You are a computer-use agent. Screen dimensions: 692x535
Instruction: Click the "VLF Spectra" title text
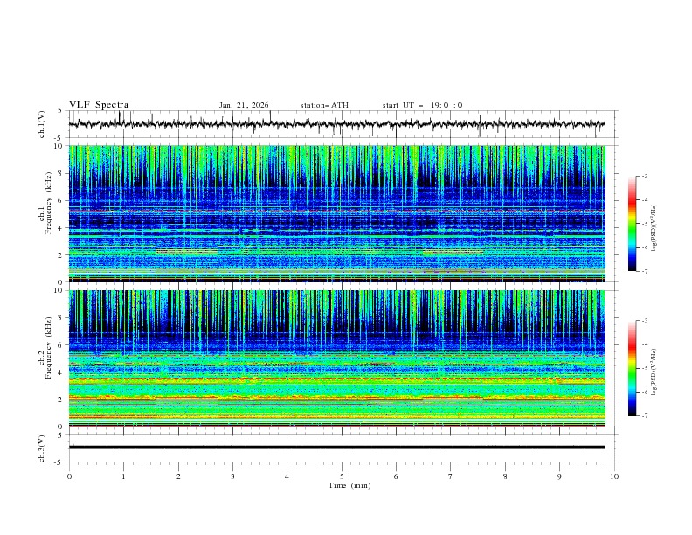click(99, 105)
